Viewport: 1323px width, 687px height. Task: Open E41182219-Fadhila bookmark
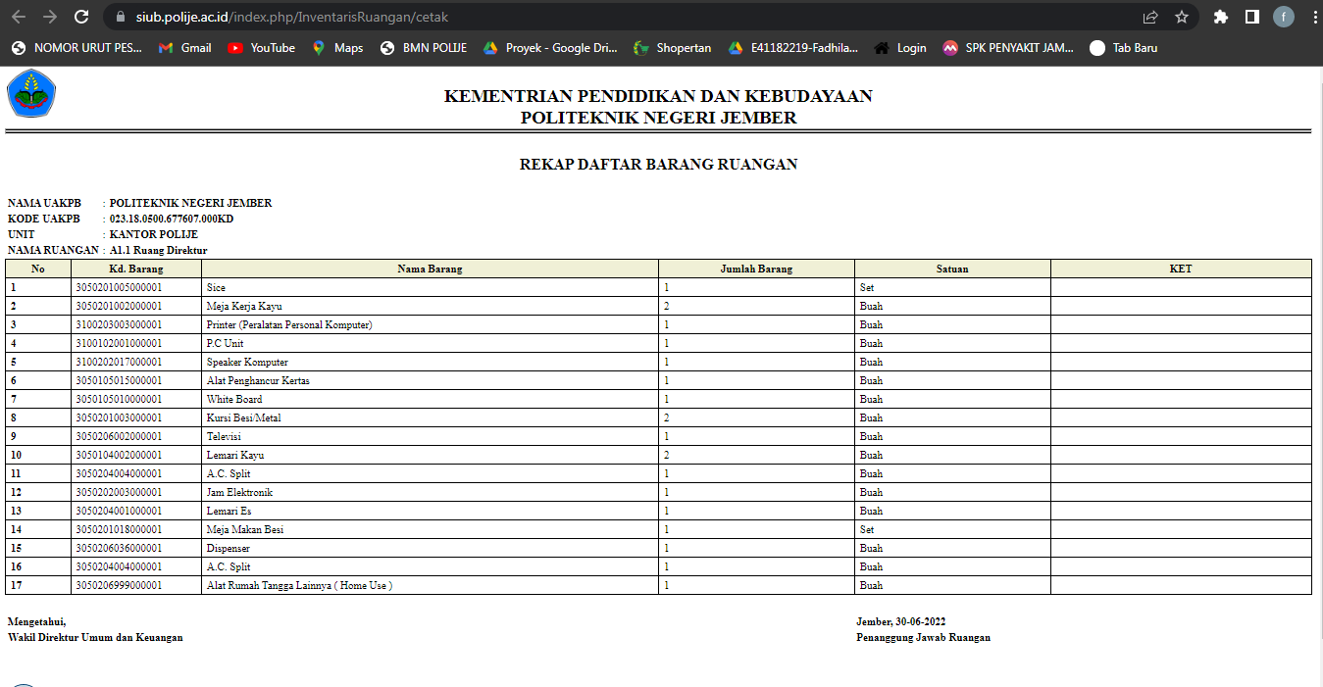tap(793, 47)
